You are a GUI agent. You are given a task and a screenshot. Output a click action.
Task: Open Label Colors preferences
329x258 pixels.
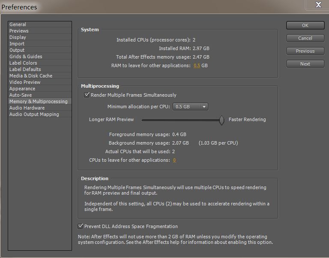40,63
